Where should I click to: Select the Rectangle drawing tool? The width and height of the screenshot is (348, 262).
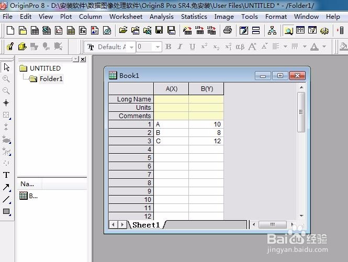pos(6,212)
